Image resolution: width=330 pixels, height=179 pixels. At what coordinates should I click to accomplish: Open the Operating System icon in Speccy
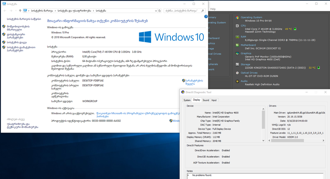point(238,18)
